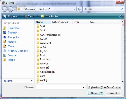Sort by the Size column header
The width and height of the screenshot is (126, 99).
tap(97, 22)
